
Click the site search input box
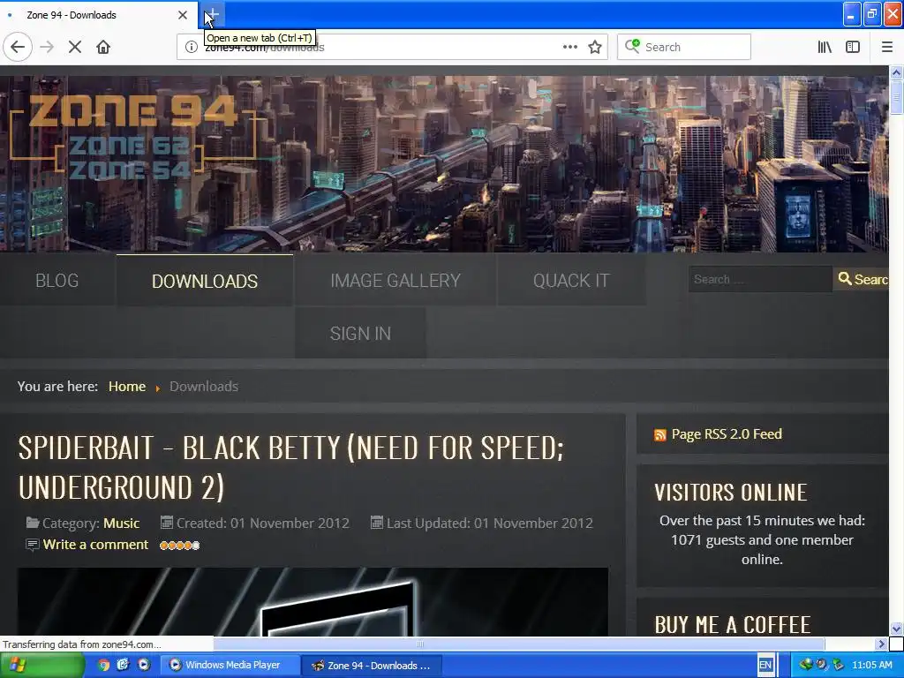coord(760,279)
